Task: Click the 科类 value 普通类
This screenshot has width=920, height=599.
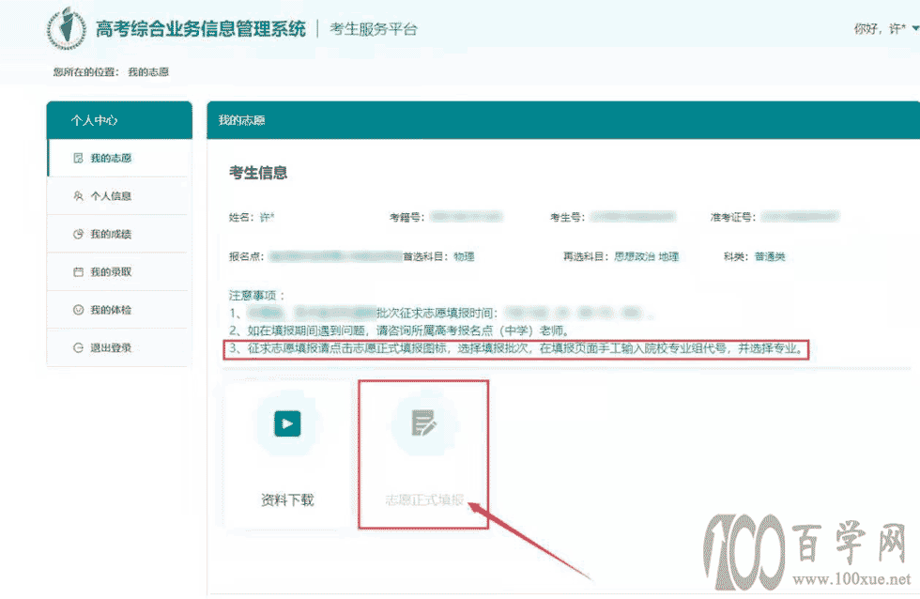Action: pyautogui.click(x=770, y=256)
